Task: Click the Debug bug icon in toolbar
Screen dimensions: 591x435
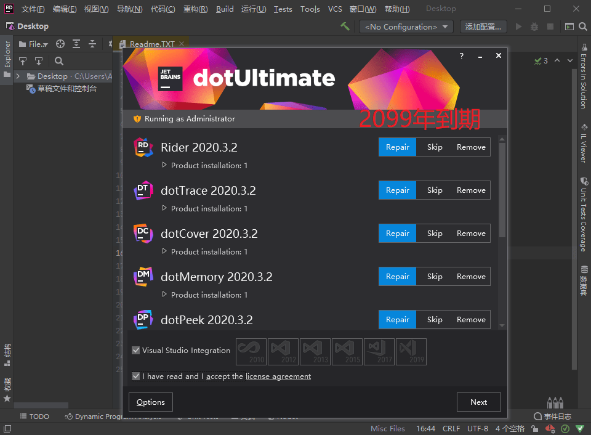Action: tap(534, 26)
